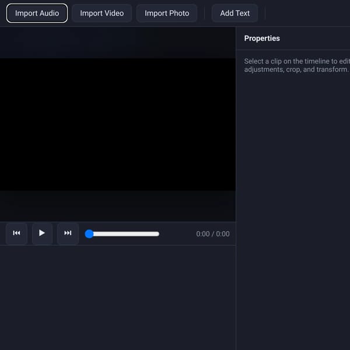The height and width of the screenshot is (350, 350).
Task: Click the blue playback scrubber handle
Action: point(89,234)
